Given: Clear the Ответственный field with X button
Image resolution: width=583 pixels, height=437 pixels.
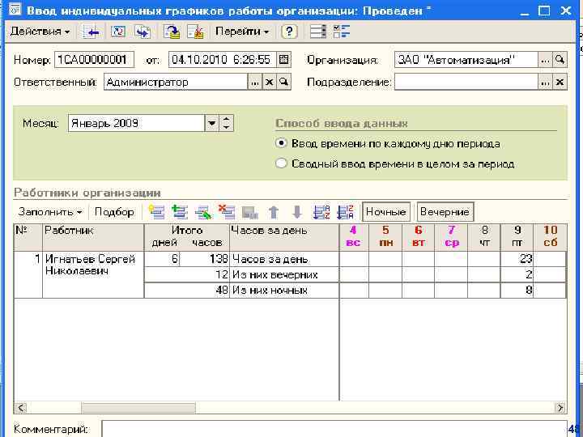Looking at the screenshot, I should tap(270, 82).
